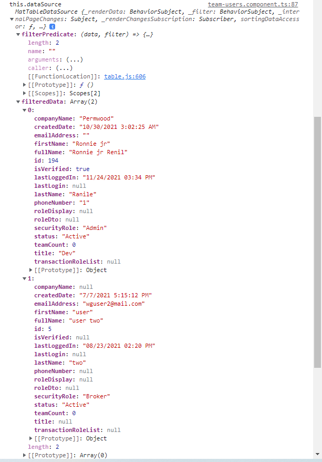
Task: Select the title "Dev" value
Action: [67, 254]
